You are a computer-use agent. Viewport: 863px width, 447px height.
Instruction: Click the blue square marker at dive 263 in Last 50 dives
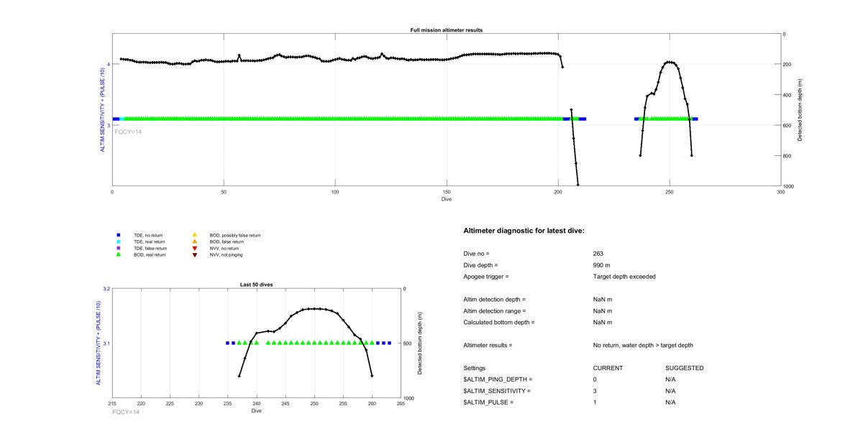coord(389,344)
